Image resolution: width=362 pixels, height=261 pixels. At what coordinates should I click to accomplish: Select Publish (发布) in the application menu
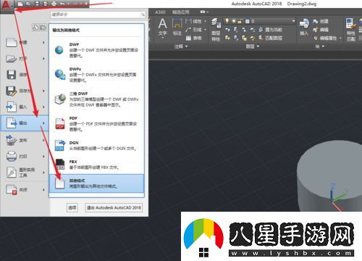coord(24,140)
